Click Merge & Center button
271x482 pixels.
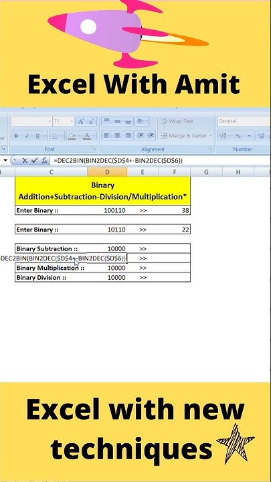click(184, 135)
